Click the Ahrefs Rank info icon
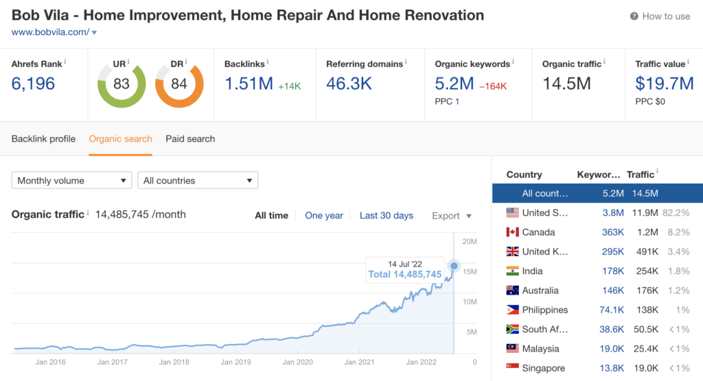The height and width of the screenshot is (381, 703). click(65, 62)
